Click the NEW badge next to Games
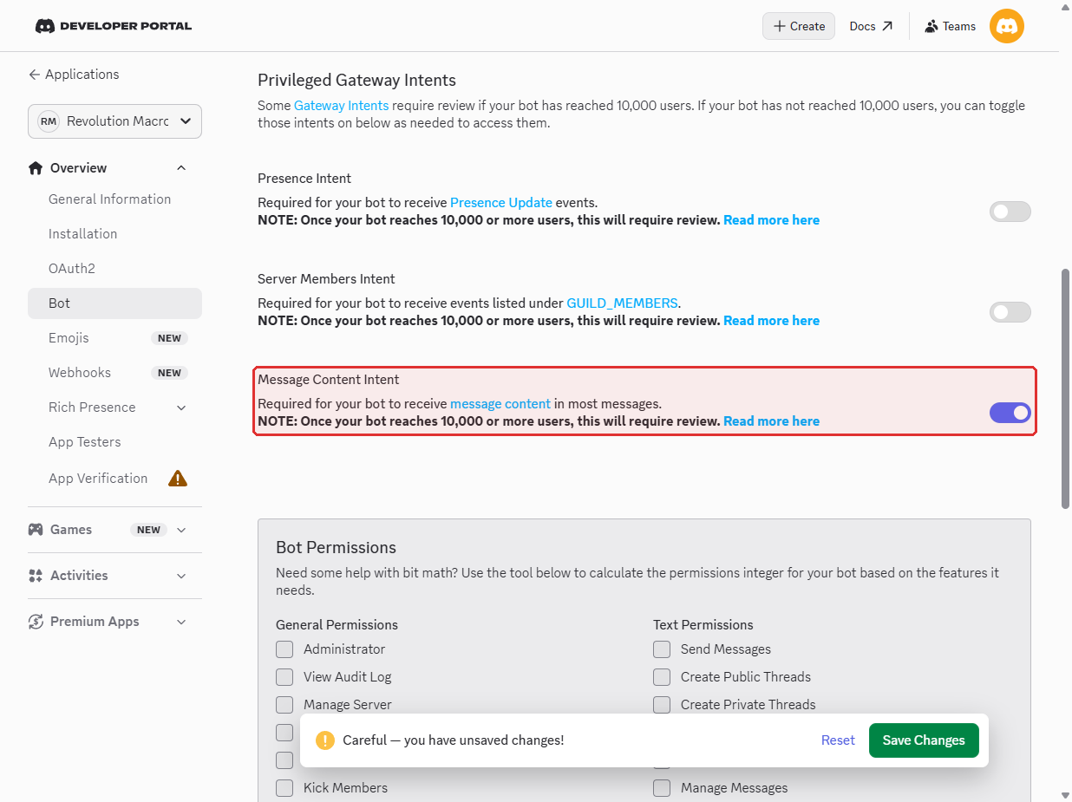The width and height of the screenshot is (1072, 802). (x=148, y=530)
